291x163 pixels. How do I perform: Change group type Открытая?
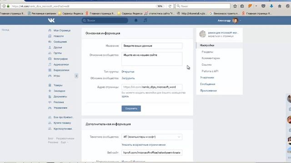pyautogui.click(x=128, y=72)
